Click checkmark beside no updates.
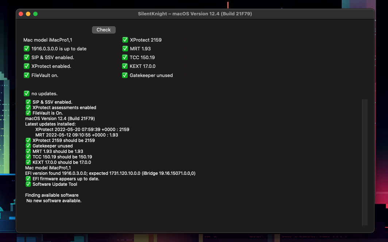 pyautogui.click(x=27, y=93)
